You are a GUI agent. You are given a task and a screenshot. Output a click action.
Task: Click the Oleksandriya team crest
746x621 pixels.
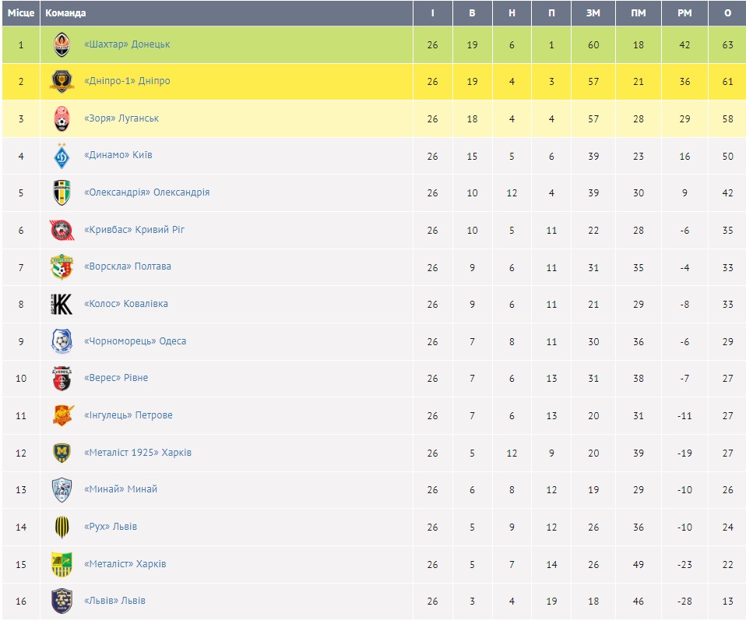tap(62, 192)
